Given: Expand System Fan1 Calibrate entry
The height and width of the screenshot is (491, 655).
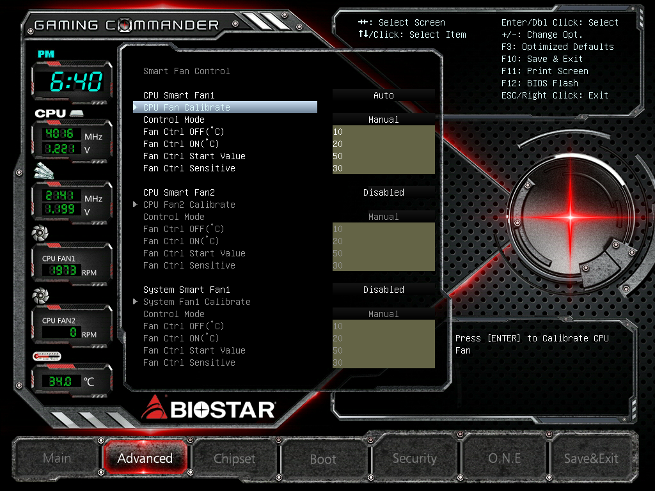Looking at the screenshot, I should (x=196, y=302).
